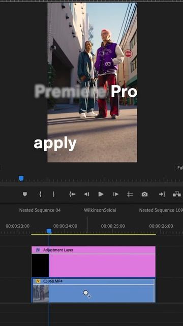Screen dimensions: 183x326
Task: Click the fx badge on C5068.MP4
Action: pos(38,281)
